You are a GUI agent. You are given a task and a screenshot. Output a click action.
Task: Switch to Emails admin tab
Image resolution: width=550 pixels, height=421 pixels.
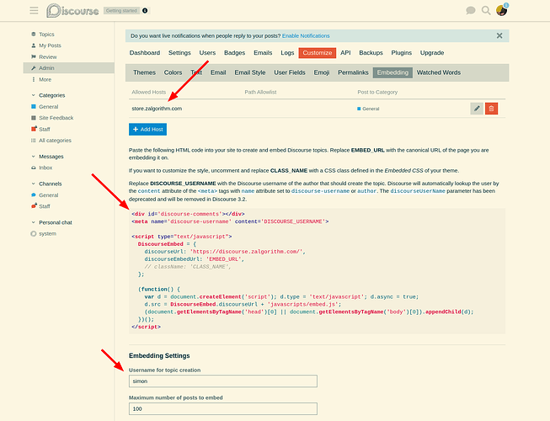point(263,52)
